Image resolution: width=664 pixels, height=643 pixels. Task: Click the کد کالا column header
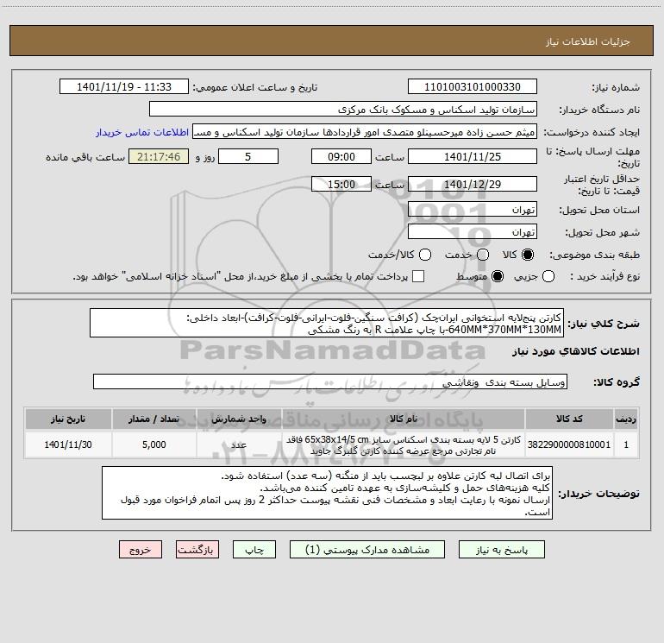coord(569,419)
